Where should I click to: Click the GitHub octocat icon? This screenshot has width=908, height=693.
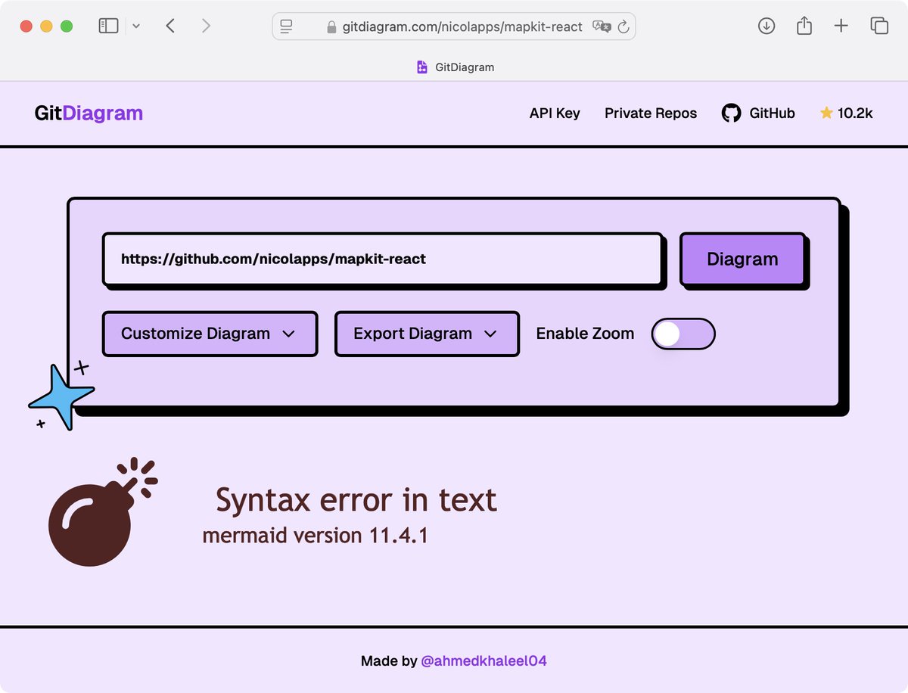731,113
